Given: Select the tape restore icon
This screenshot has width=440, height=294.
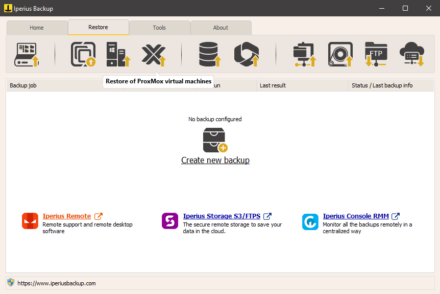Looking at the screenshot, I should 340,54.
